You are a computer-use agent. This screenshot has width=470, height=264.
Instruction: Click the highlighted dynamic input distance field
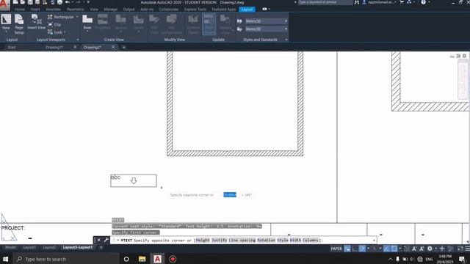click(x=230, y=195)
